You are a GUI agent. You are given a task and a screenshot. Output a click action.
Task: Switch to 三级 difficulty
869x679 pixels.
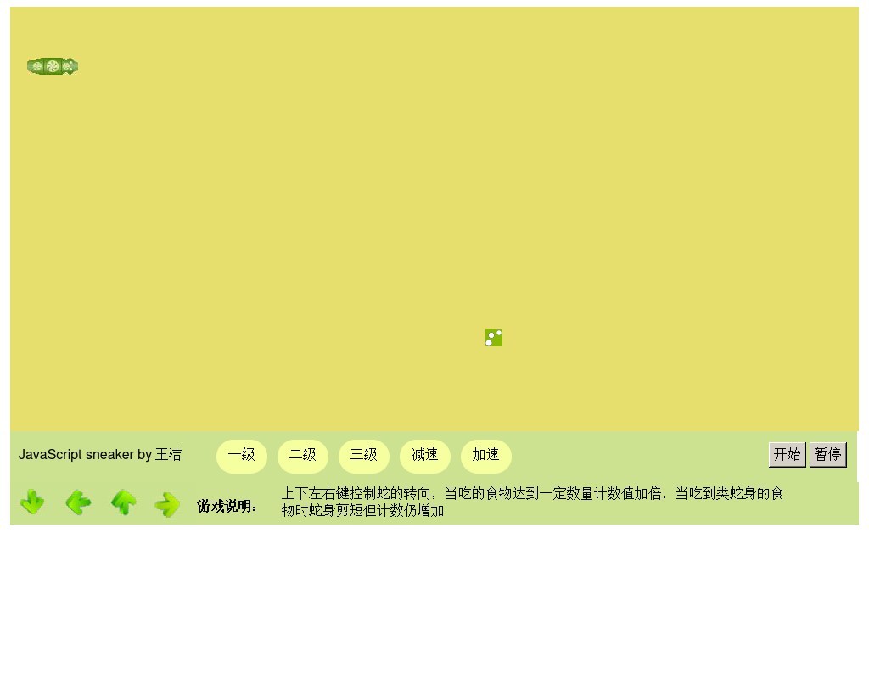[x=364, y=456]
